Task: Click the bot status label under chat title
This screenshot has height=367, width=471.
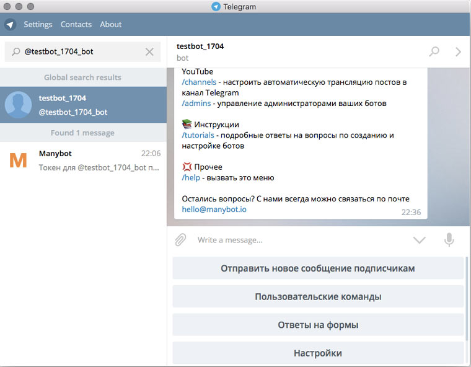Action: click(x=182, y=58)
